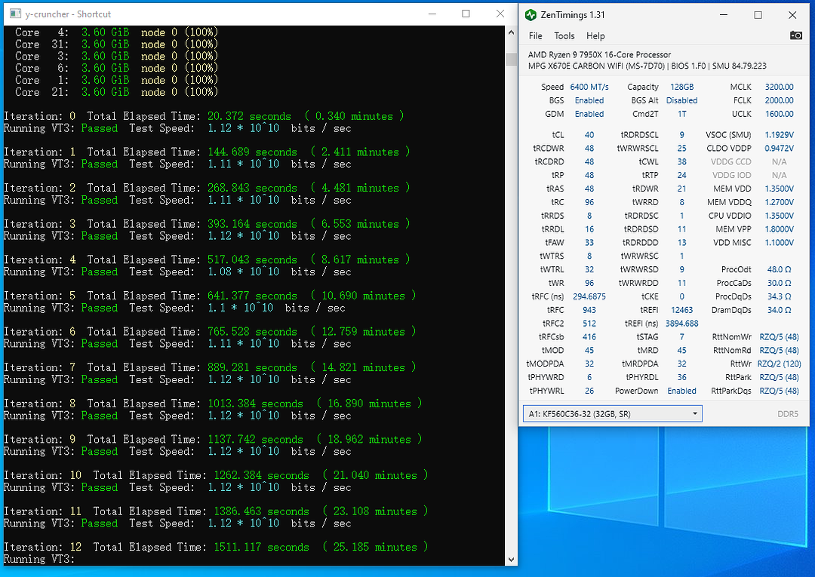This screenshot has width=815, height=577.
Task: Open the Help menu in ZenTimings
Action: coord(595,35)
